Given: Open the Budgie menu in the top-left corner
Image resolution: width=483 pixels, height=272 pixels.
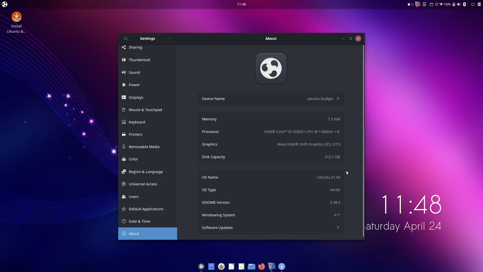Looking at the screenshot, I should pyautogui.click(x=5, y=4).
